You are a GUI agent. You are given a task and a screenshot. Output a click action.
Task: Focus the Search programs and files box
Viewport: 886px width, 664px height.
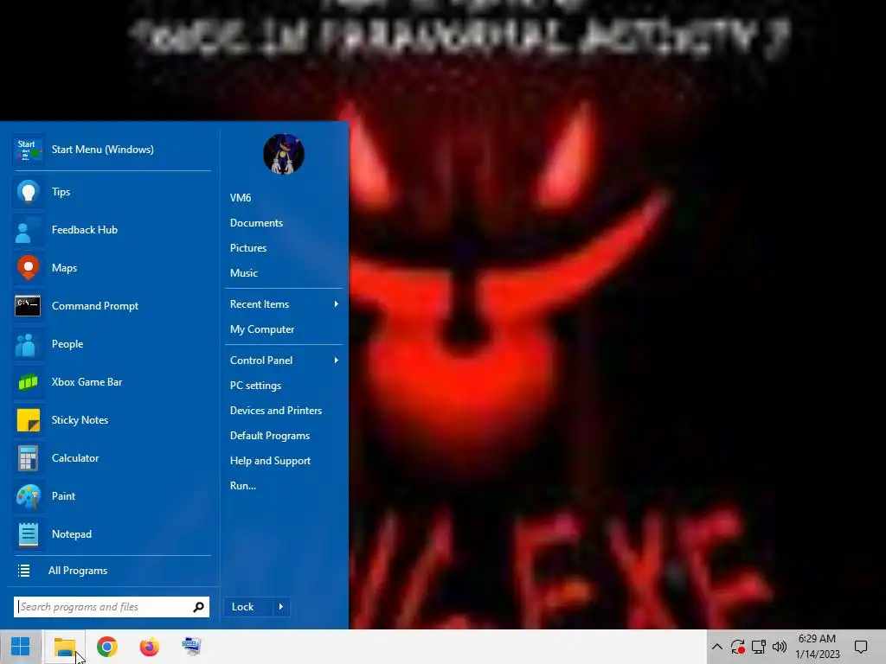pyautogui.click(x=112, y=607)
